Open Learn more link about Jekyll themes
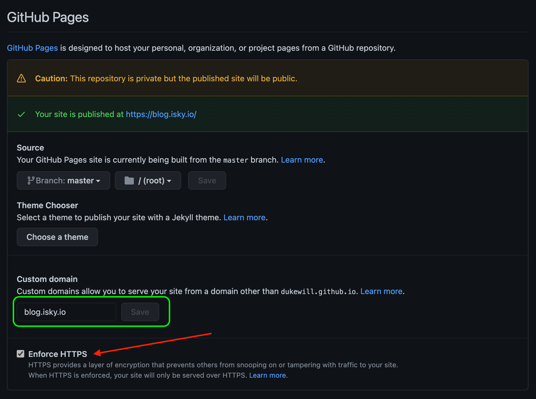 click(244, 217)
